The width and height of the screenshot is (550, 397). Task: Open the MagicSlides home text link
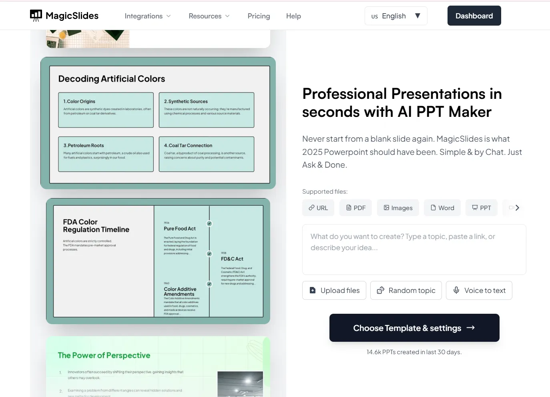pyautogui.click(x=72, y=16)
